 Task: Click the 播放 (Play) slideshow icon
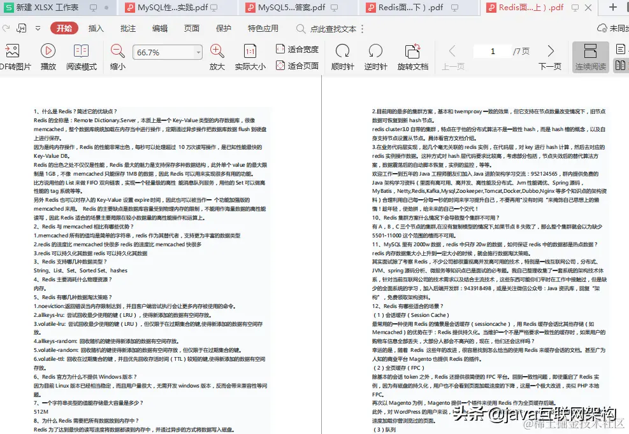click(47, 56)
